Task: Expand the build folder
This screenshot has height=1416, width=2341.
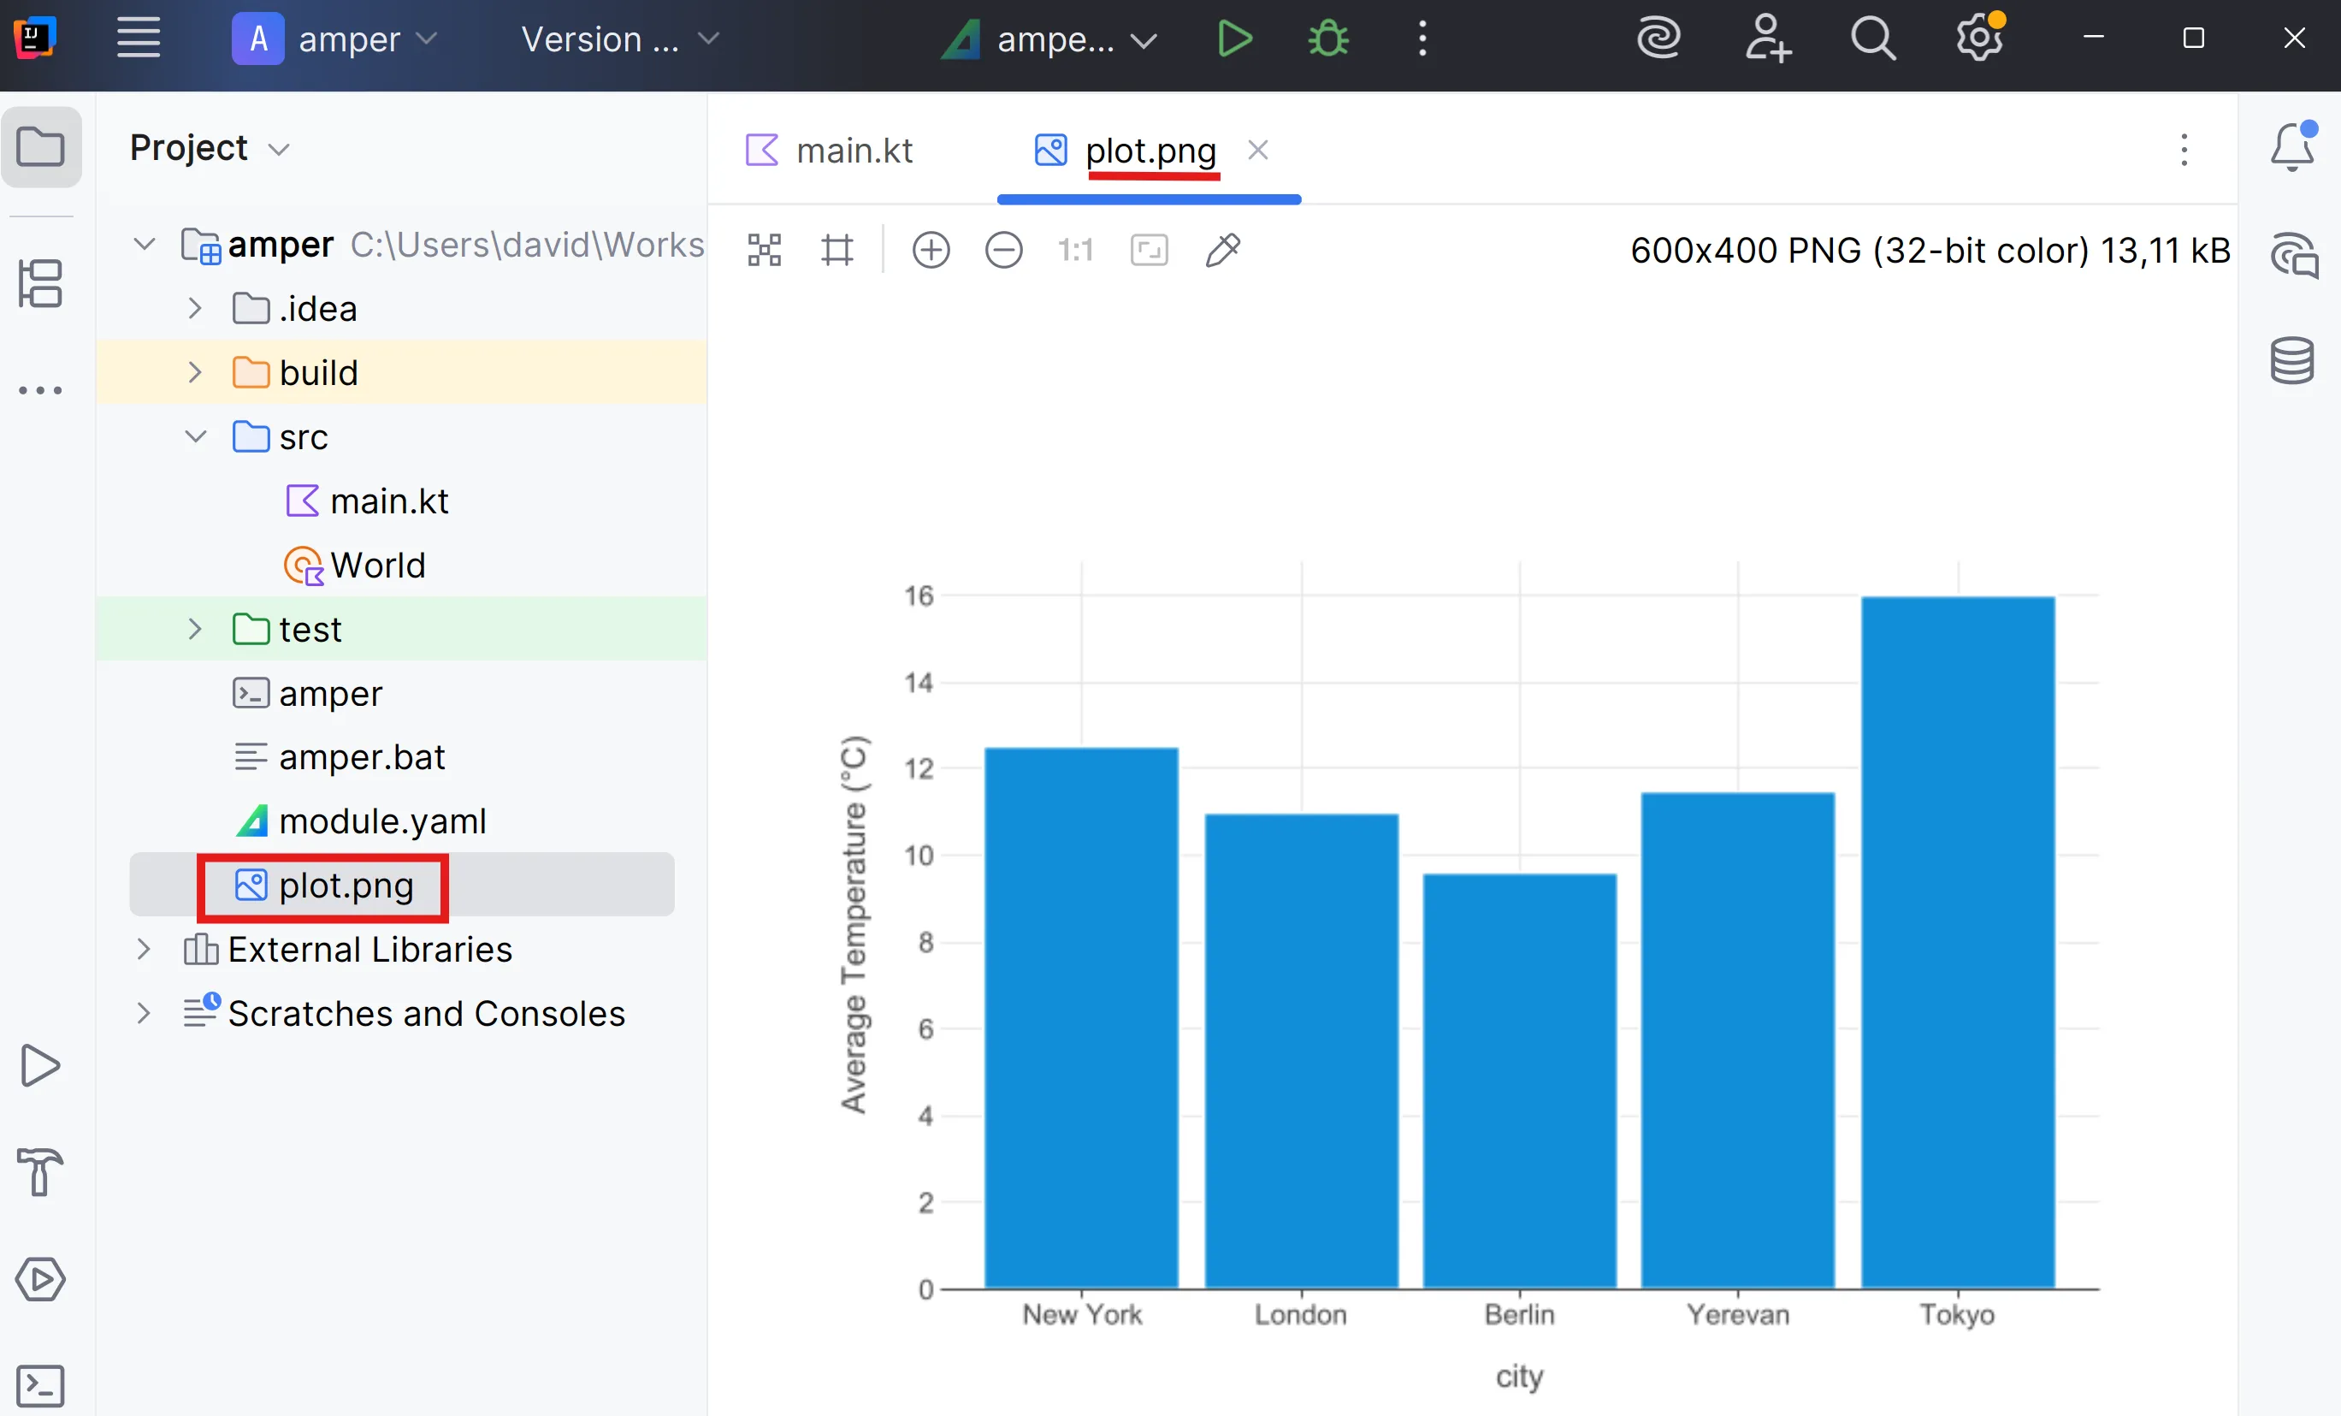Action: [x=195, y=372]
